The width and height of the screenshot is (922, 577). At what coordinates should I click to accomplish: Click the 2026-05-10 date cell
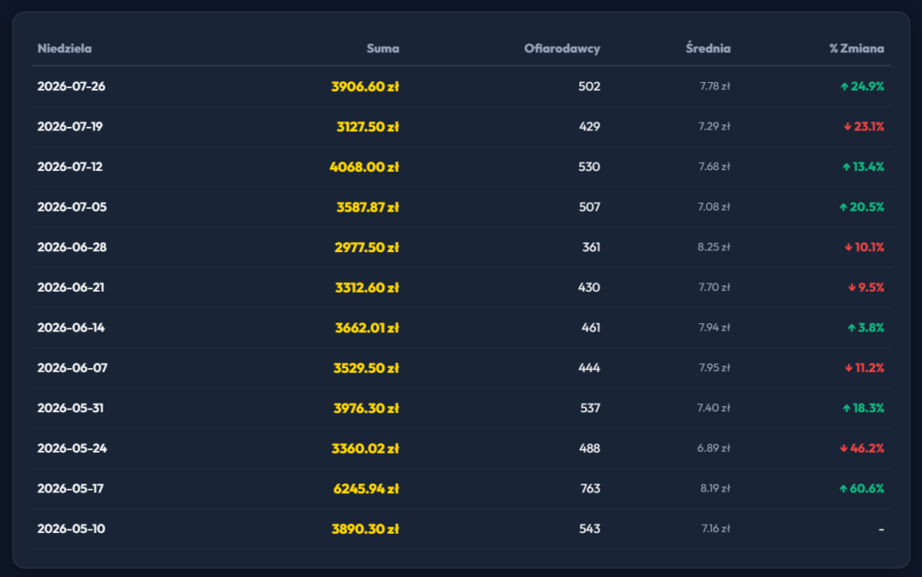click(71, 528)
